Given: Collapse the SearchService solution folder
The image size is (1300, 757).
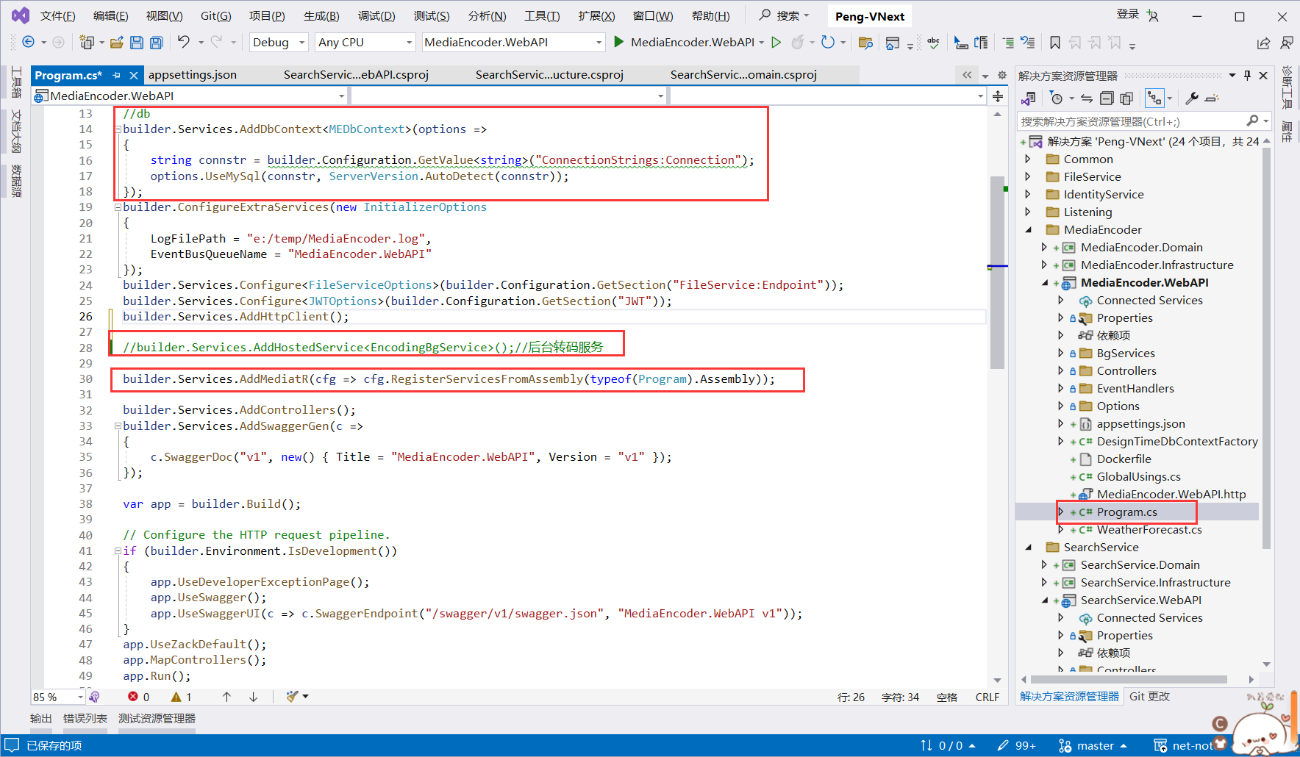Looking at the screenshot, I should pyautogui.click(x=1029, y=547).
